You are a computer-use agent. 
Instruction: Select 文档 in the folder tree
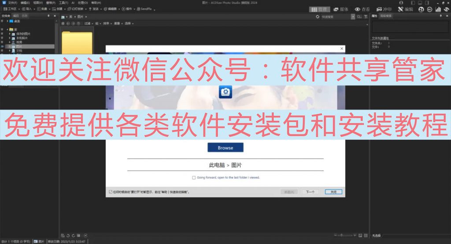[x=19, y=51]
